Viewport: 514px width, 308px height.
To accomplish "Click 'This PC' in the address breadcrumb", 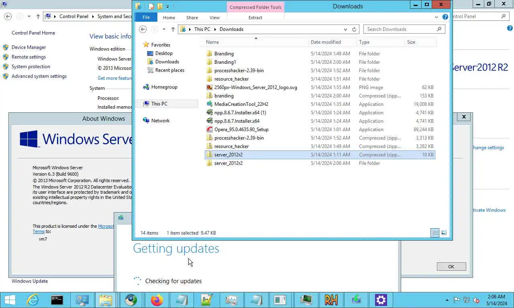I will (202, 29).
